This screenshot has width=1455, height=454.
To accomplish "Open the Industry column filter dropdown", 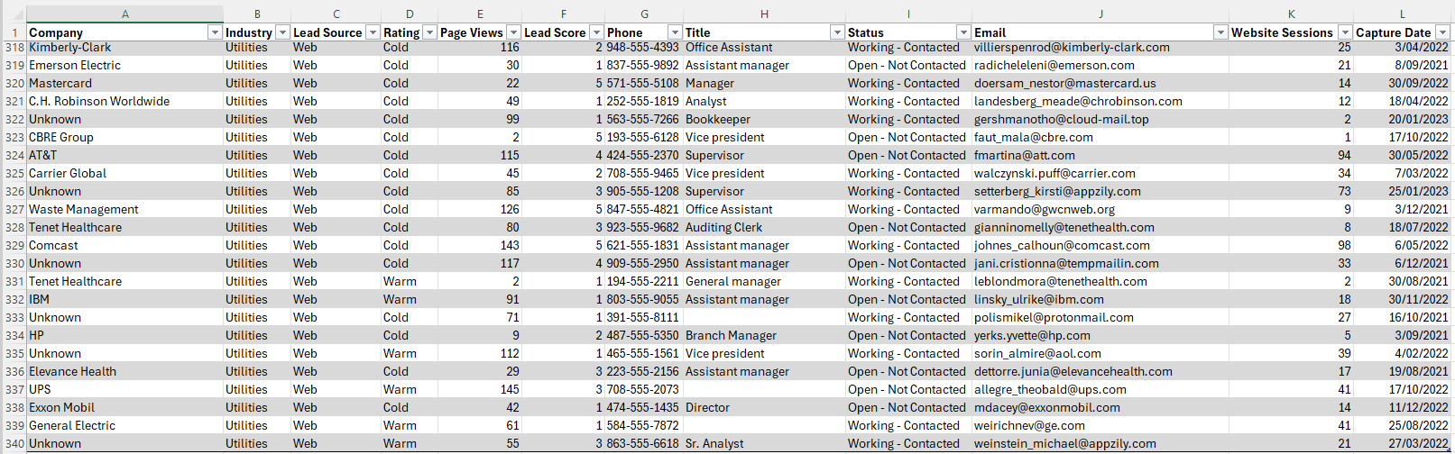I will tap(282, 32).
